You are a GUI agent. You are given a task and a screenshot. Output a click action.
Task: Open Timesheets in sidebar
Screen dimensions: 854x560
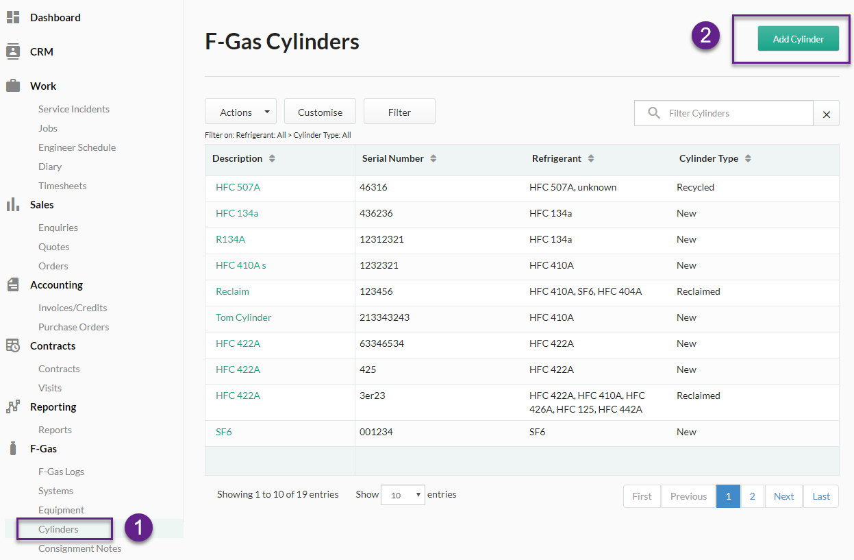click(x=62, y=186)
